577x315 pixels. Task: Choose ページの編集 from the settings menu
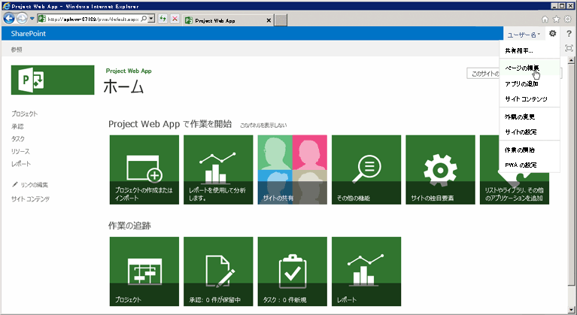pos(530,68)
